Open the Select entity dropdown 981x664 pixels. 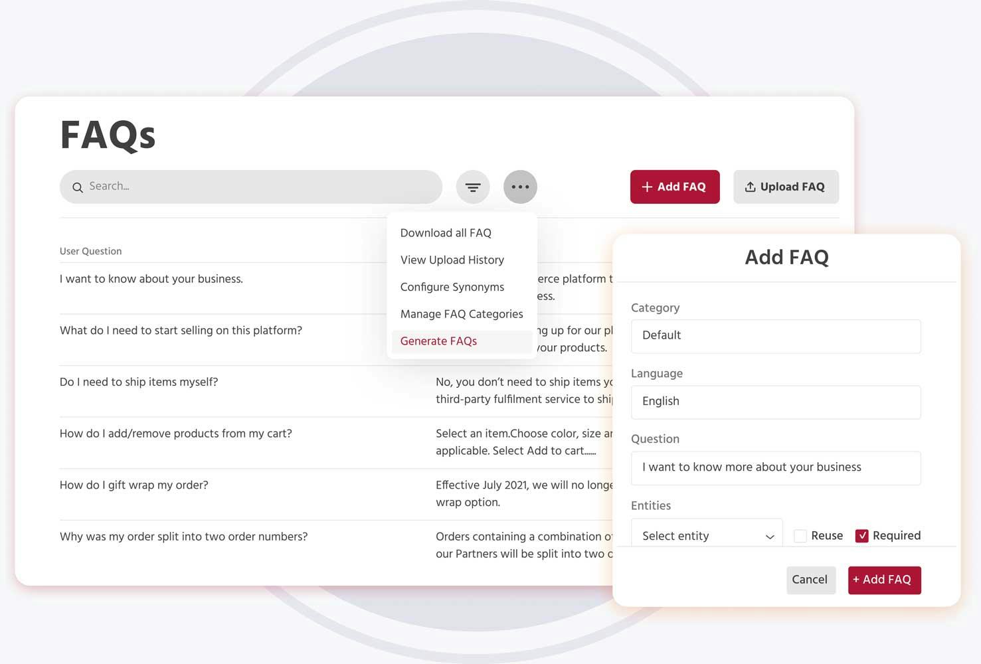706,535
